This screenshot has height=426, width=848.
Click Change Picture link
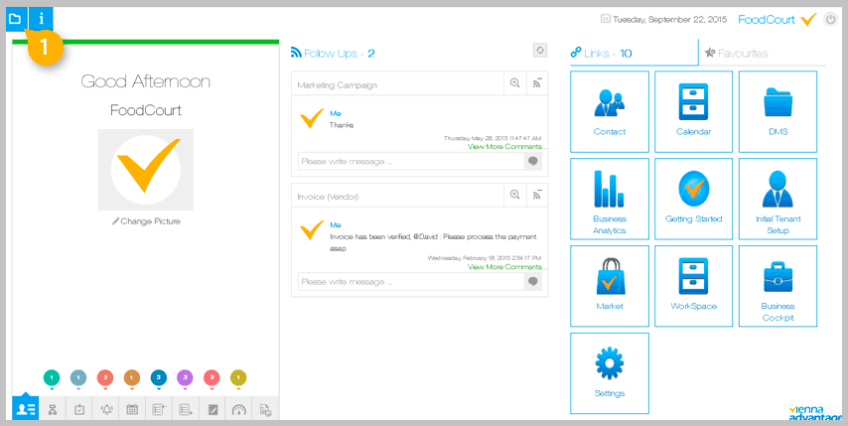tap(146, 221)
